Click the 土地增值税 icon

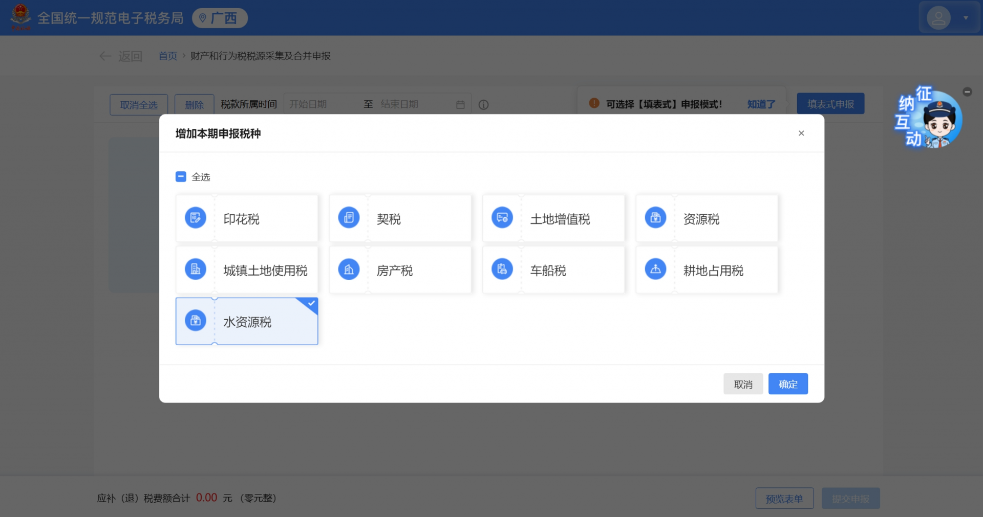[x=502, y=218]
